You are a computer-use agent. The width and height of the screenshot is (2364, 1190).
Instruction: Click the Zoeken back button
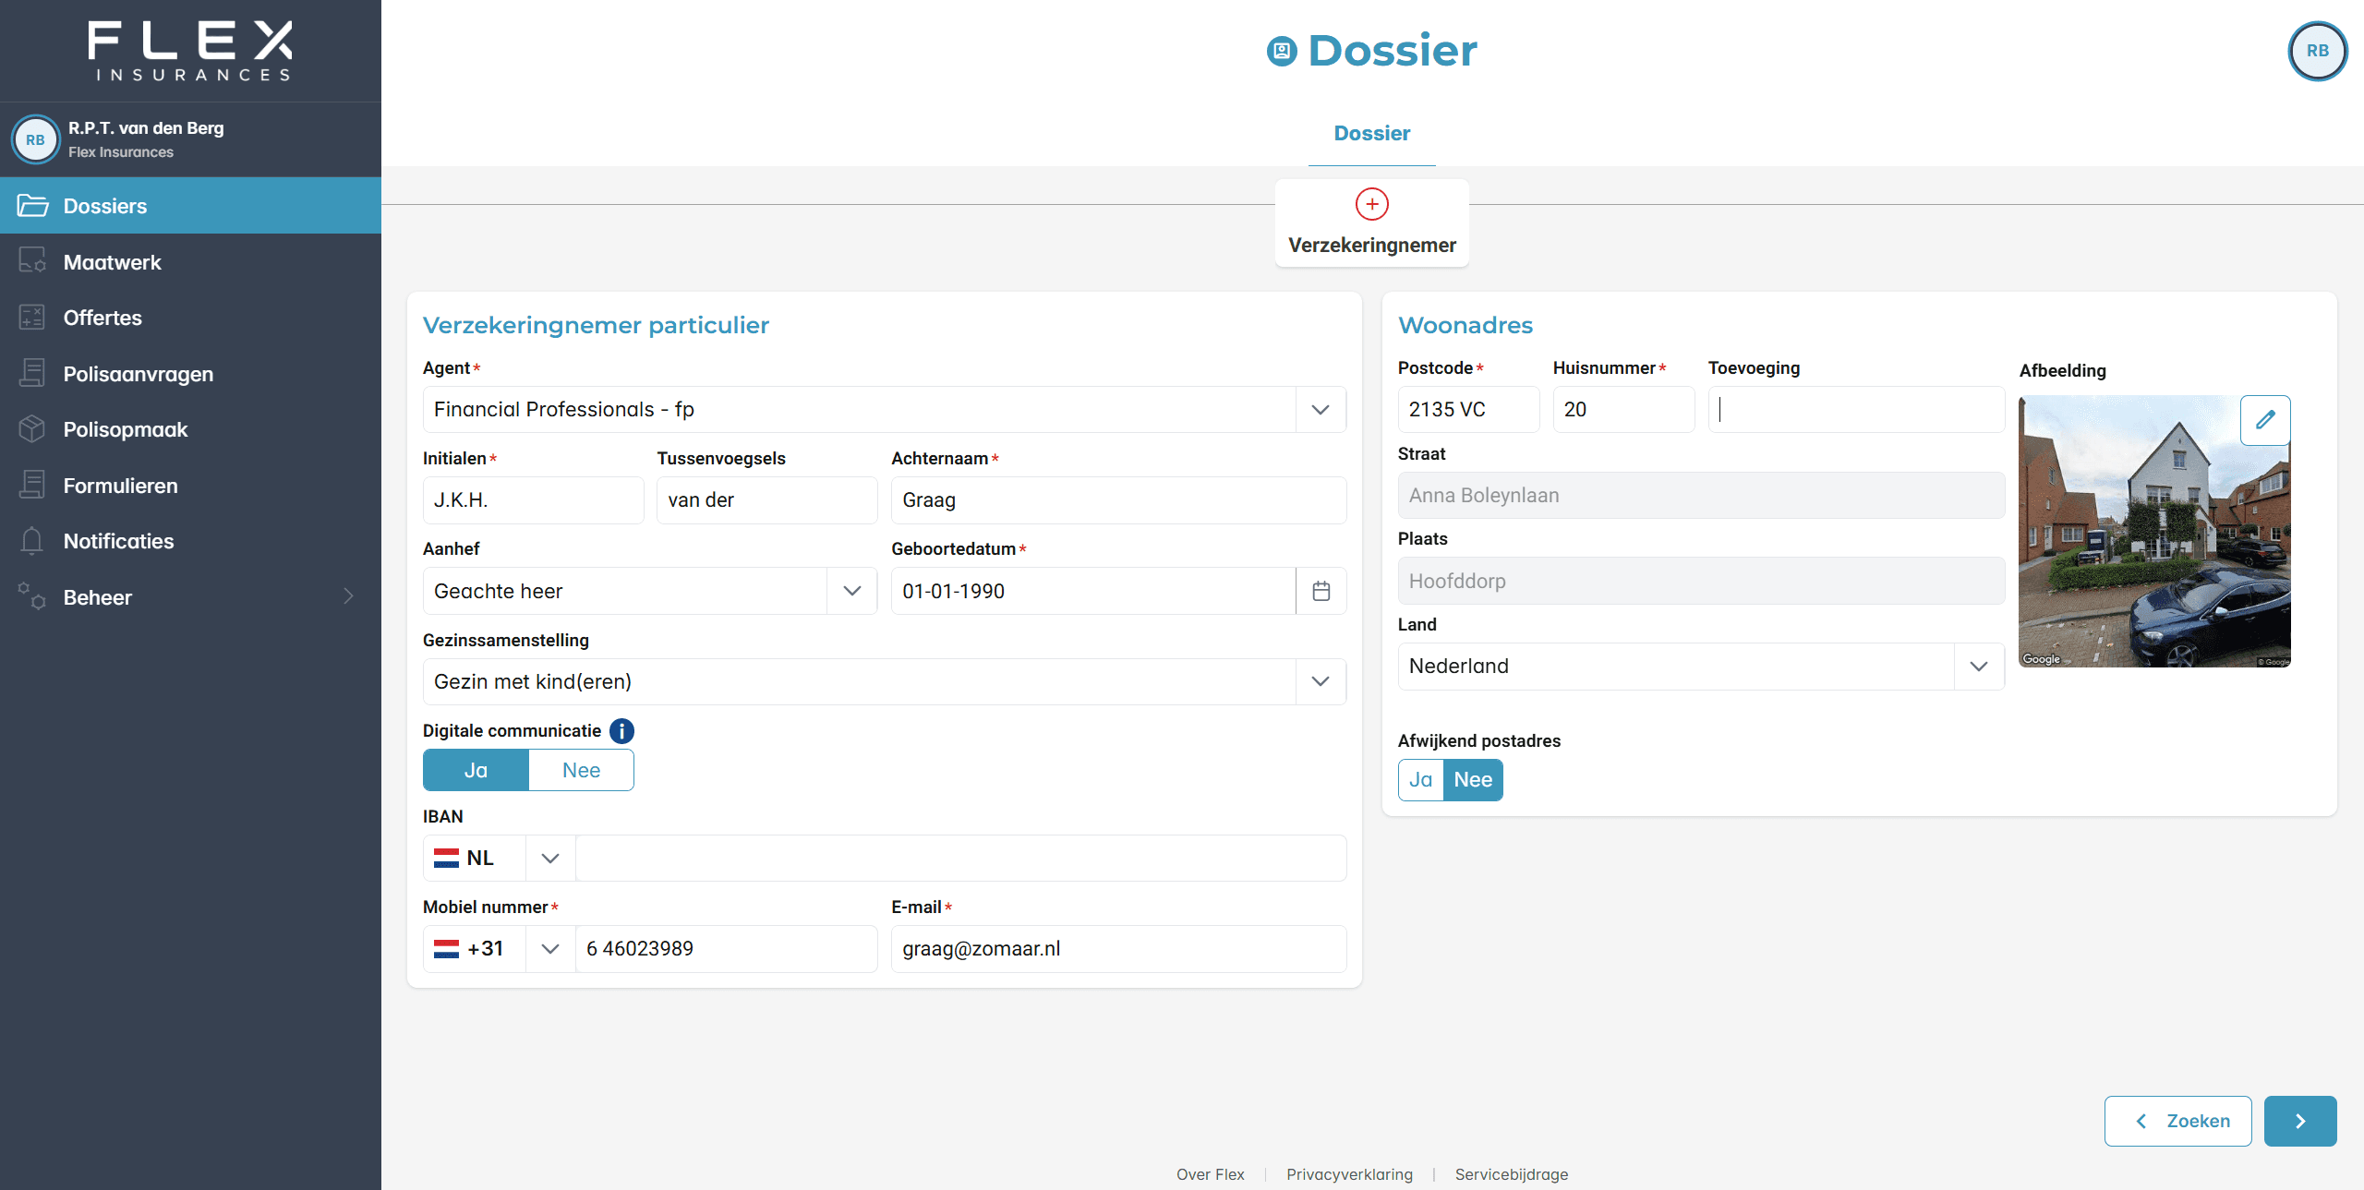pos(2177,1121)
